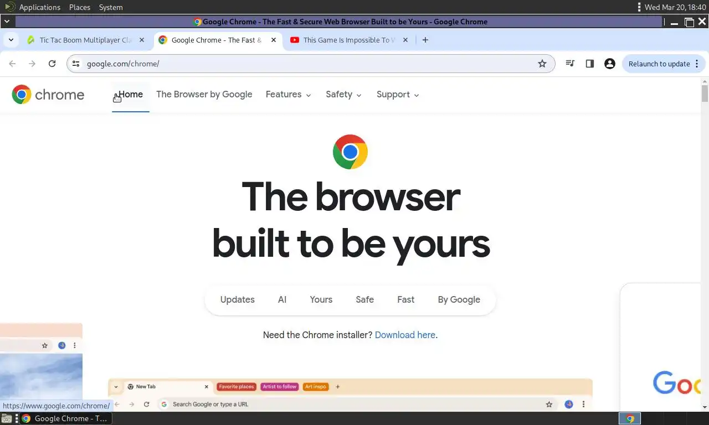Click show desktop icon in bottom panel

[7, 418]
